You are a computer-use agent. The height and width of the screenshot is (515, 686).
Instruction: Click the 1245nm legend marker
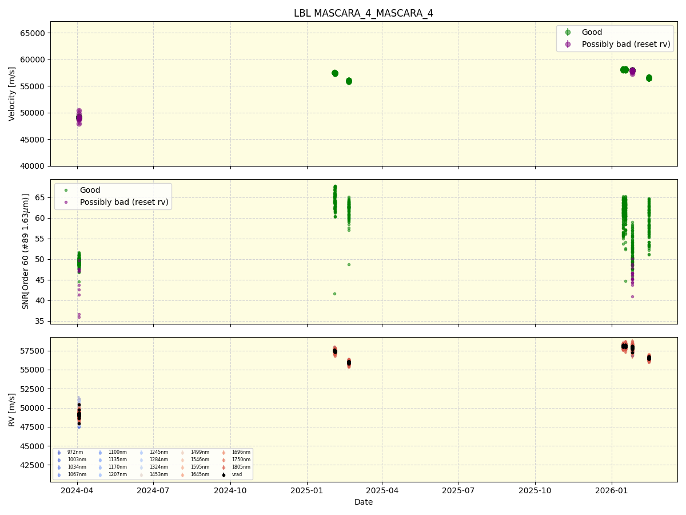pyautogui.click(x=141, y=453)
